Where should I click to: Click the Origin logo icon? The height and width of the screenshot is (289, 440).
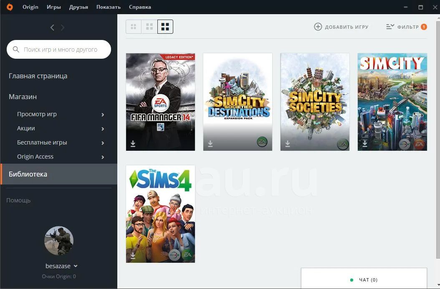click(x=10, y=7)
